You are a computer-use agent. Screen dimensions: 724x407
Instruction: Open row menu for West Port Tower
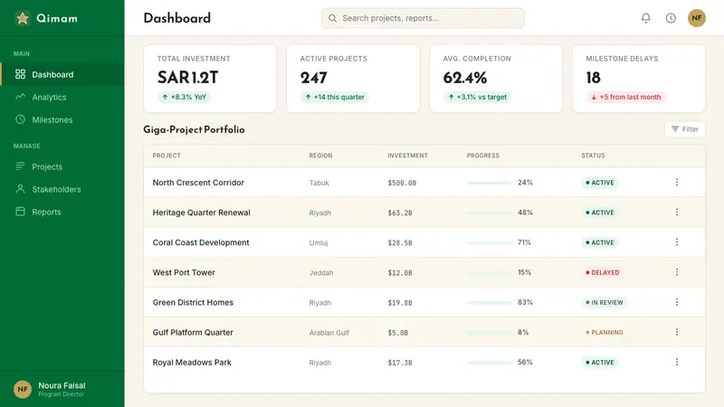pos(677,272)
